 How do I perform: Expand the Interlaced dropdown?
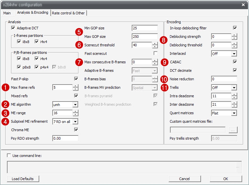click(x=234, y=54)
